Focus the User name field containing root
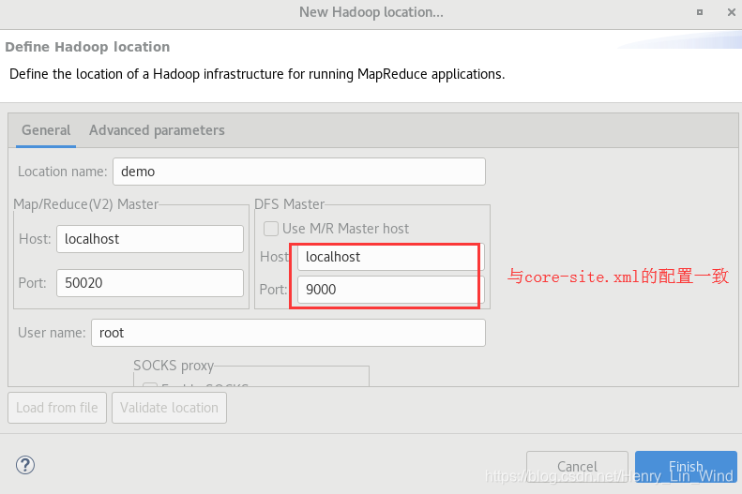Image resolution: width=742 pixels, height=494 pixels. (x=288, y=333)
